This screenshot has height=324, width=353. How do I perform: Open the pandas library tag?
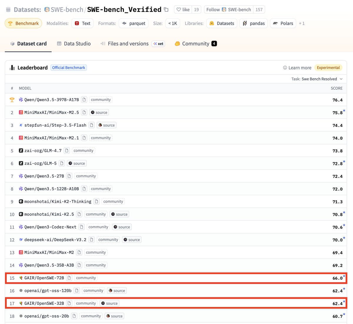click(254, 23)
